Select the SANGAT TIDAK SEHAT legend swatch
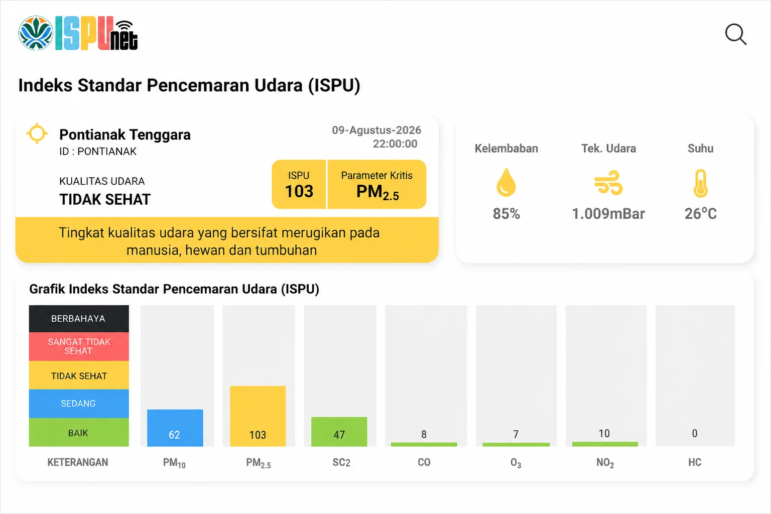 tap(79, 346)
